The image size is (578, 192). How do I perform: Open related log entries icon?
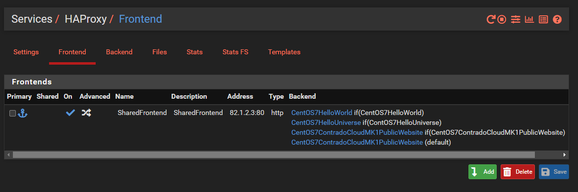(543, 19)
